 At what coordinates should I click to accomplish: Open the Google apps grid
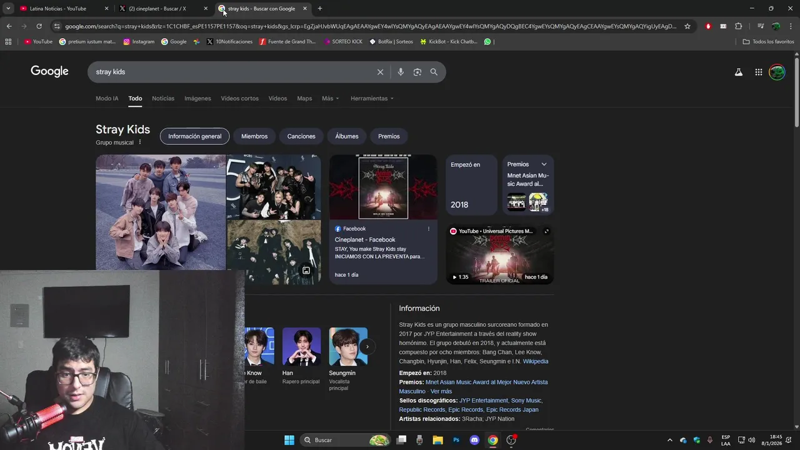758,72
